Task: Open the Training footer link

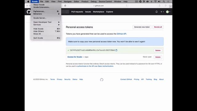Action: 149,79
